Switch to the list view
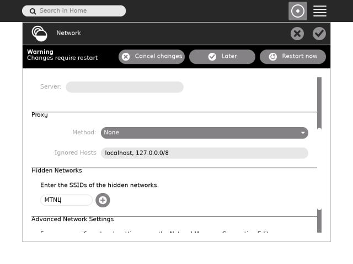This screenshot has height=264, width=353. coord(320,11)
